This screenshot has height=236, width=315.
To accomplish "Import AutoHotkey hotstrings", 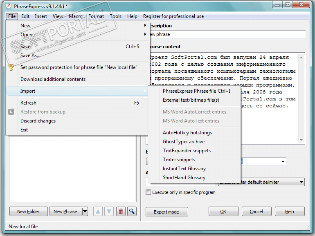I will (195, 133).
